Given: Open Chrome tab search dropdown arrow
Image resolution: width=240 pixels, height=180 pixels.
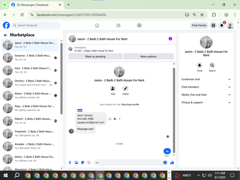Looking at the screenshot, I should click(5, 5).
